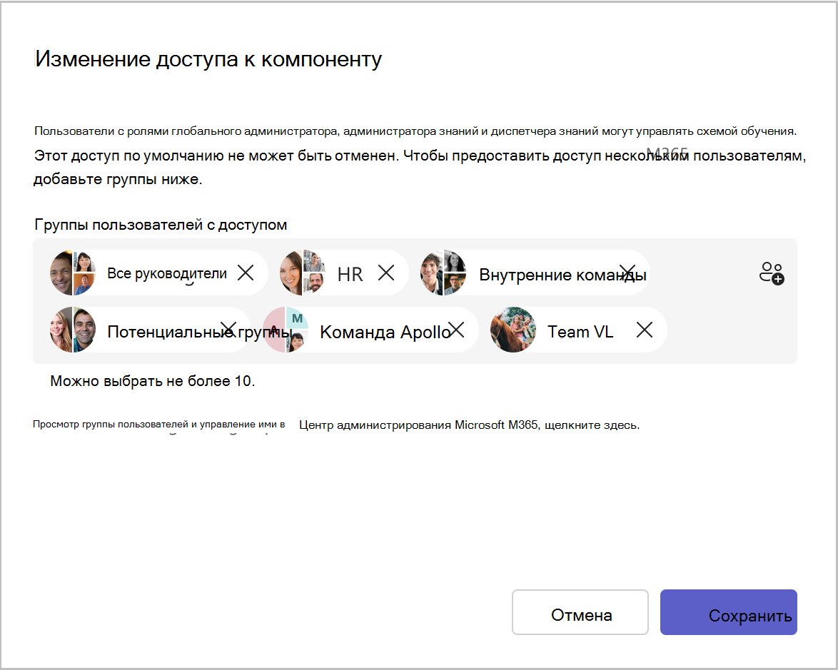838x670 pixels.
Task: Remove the Команда Apollo group chip
Action: [456, 330]
